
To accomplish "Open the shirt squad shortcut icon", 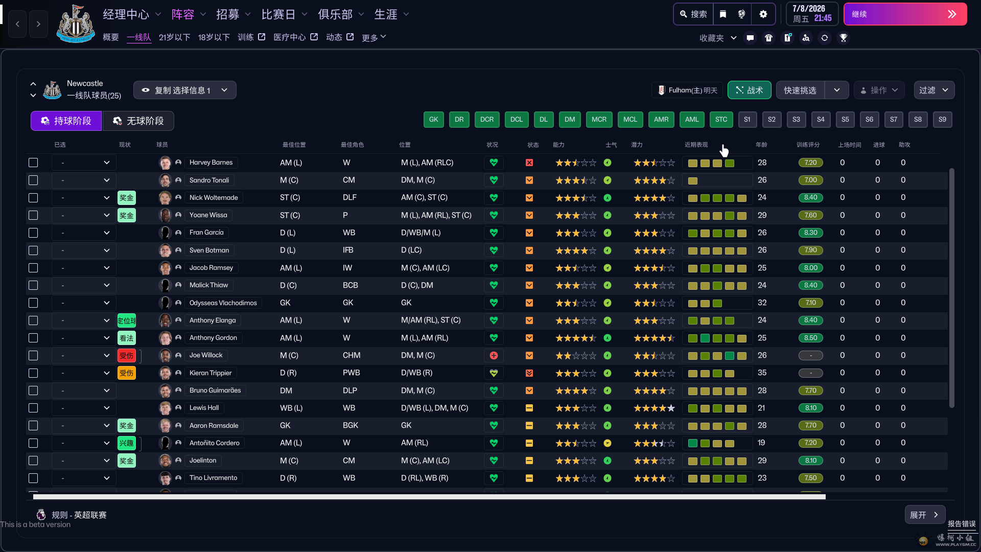I will point(768,38).
